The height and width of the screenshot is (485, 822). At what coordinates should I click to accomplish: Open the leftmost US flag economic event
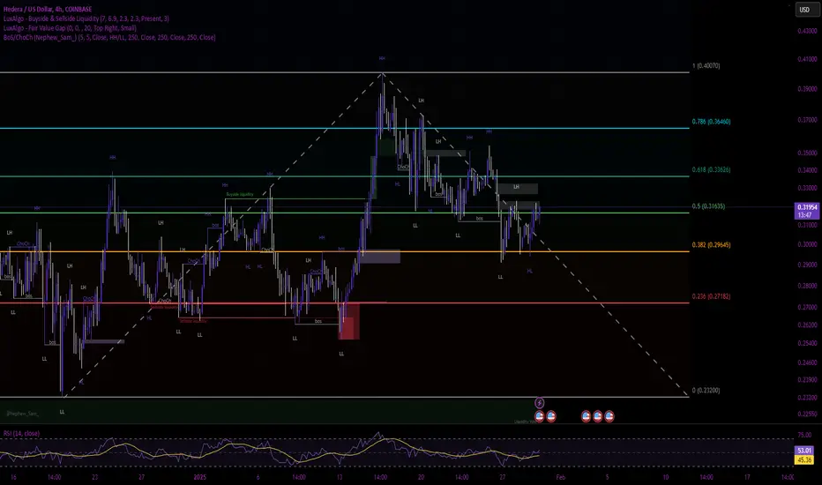pyautogui.click(x=539, y=416)
